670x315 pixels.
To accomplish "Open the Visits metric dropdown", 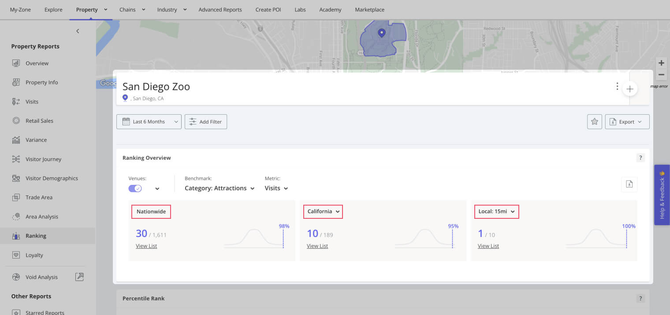I will 276,188.
